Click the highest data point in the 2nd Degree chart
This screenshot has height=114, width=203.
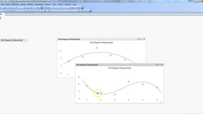tap(97, 48)
